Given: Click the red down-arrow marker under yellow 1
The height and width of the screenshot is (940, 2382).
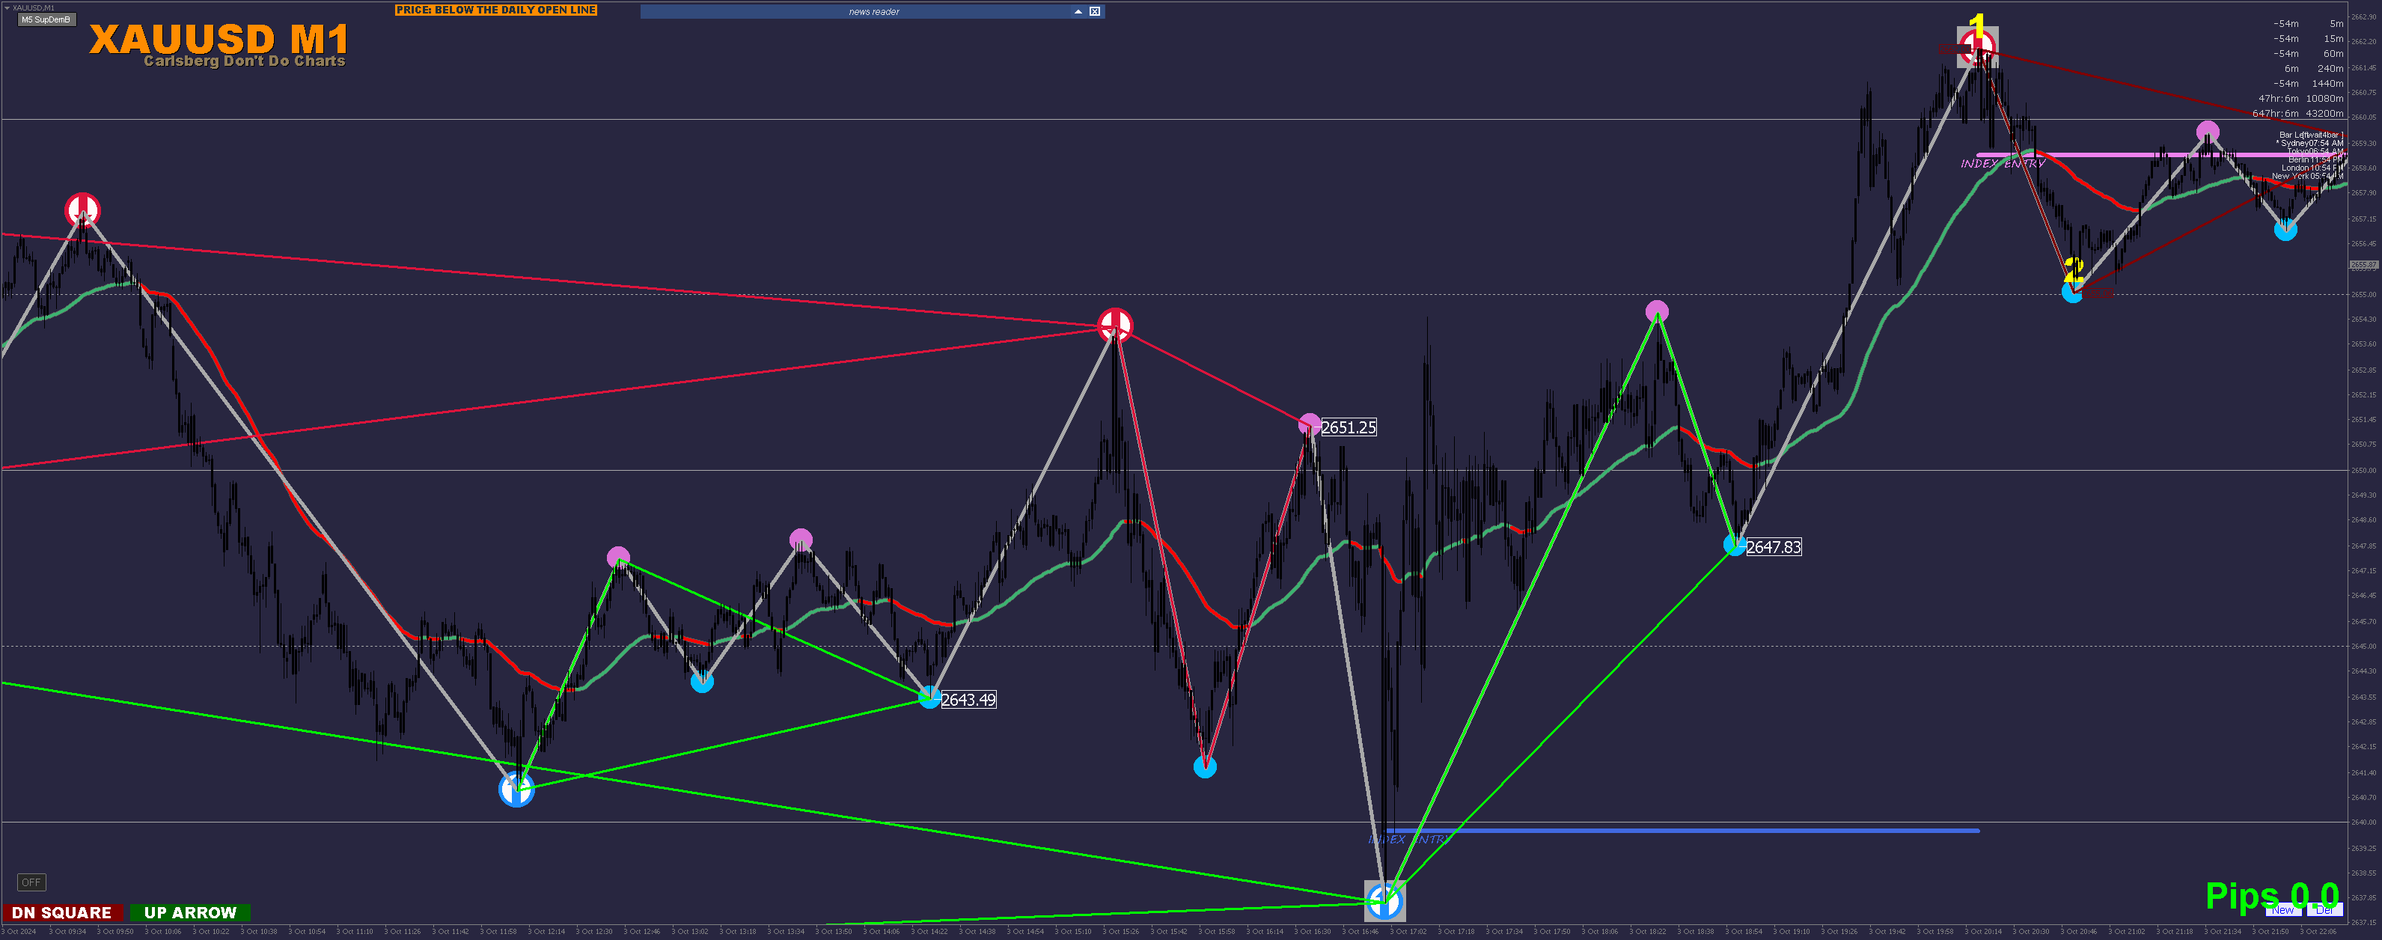Looking at the screenshot, I should point(1977,46).
